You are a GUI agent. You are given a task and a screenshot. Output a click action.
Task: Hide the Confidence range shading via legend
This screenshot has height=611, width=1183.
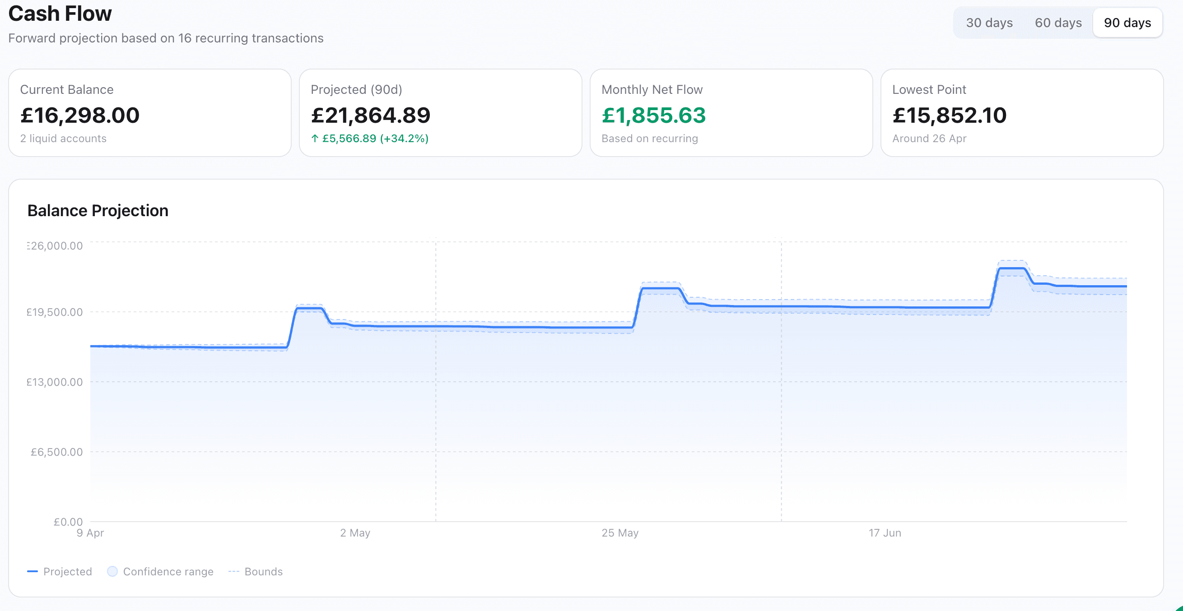pos(167,571)
